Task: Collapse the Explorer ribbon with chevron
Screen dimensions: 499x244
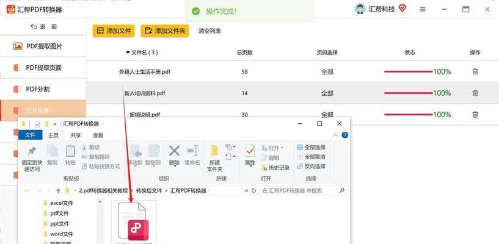Action: [x=335, y=135]
